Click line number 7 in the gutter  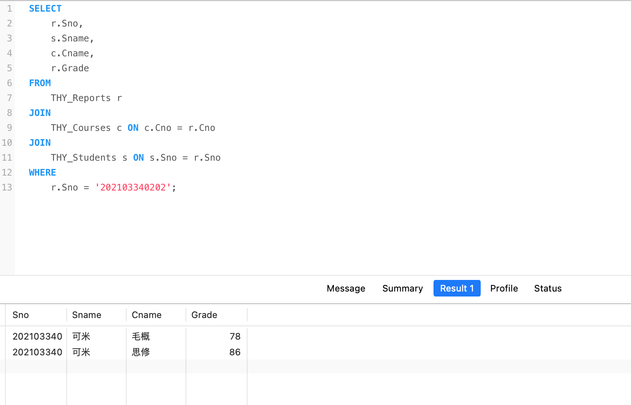[x=9, y=98]
